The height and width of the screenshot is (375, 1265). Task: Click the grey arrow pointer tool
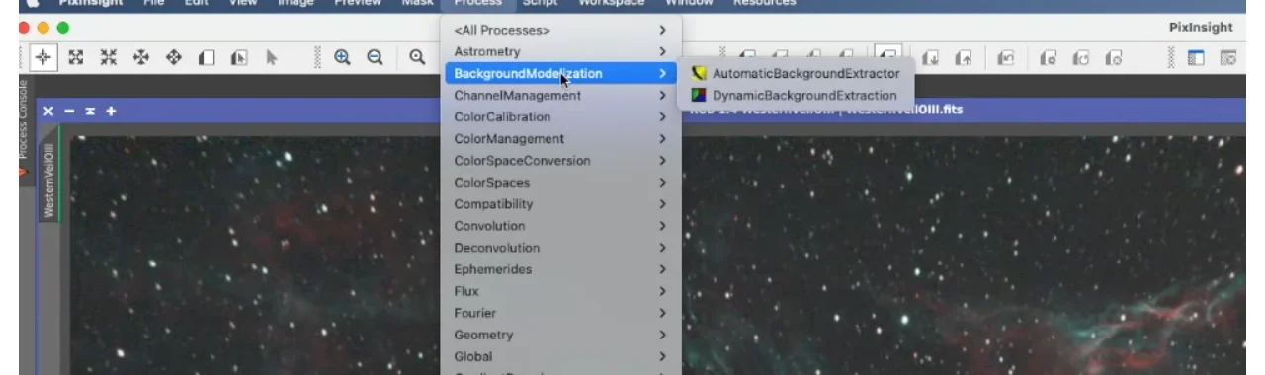[272, 58]
